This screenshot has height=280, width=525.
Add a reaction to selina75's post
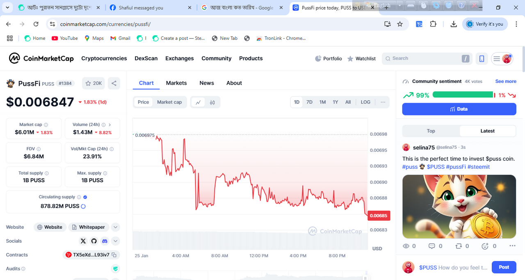(485, 246)
